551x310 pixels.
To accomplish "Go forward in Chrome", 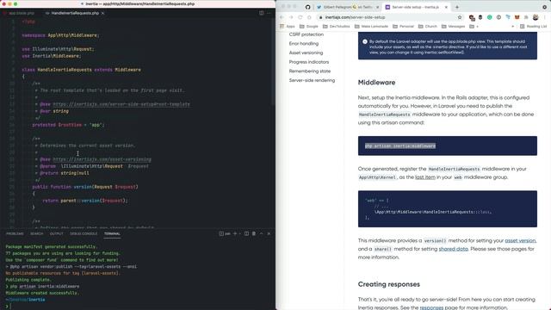I will click(x=291, y=17).
